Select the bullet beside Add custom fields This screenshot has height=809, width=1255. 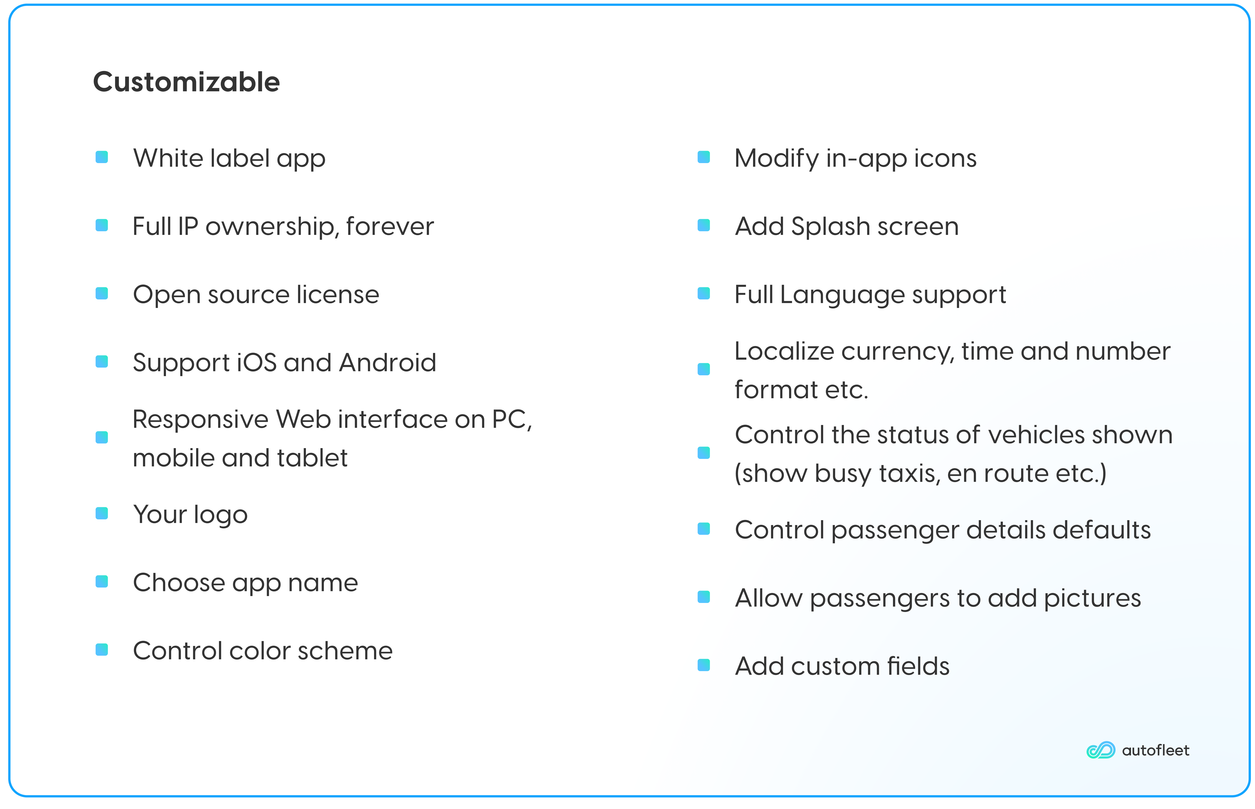pos(703,665)
